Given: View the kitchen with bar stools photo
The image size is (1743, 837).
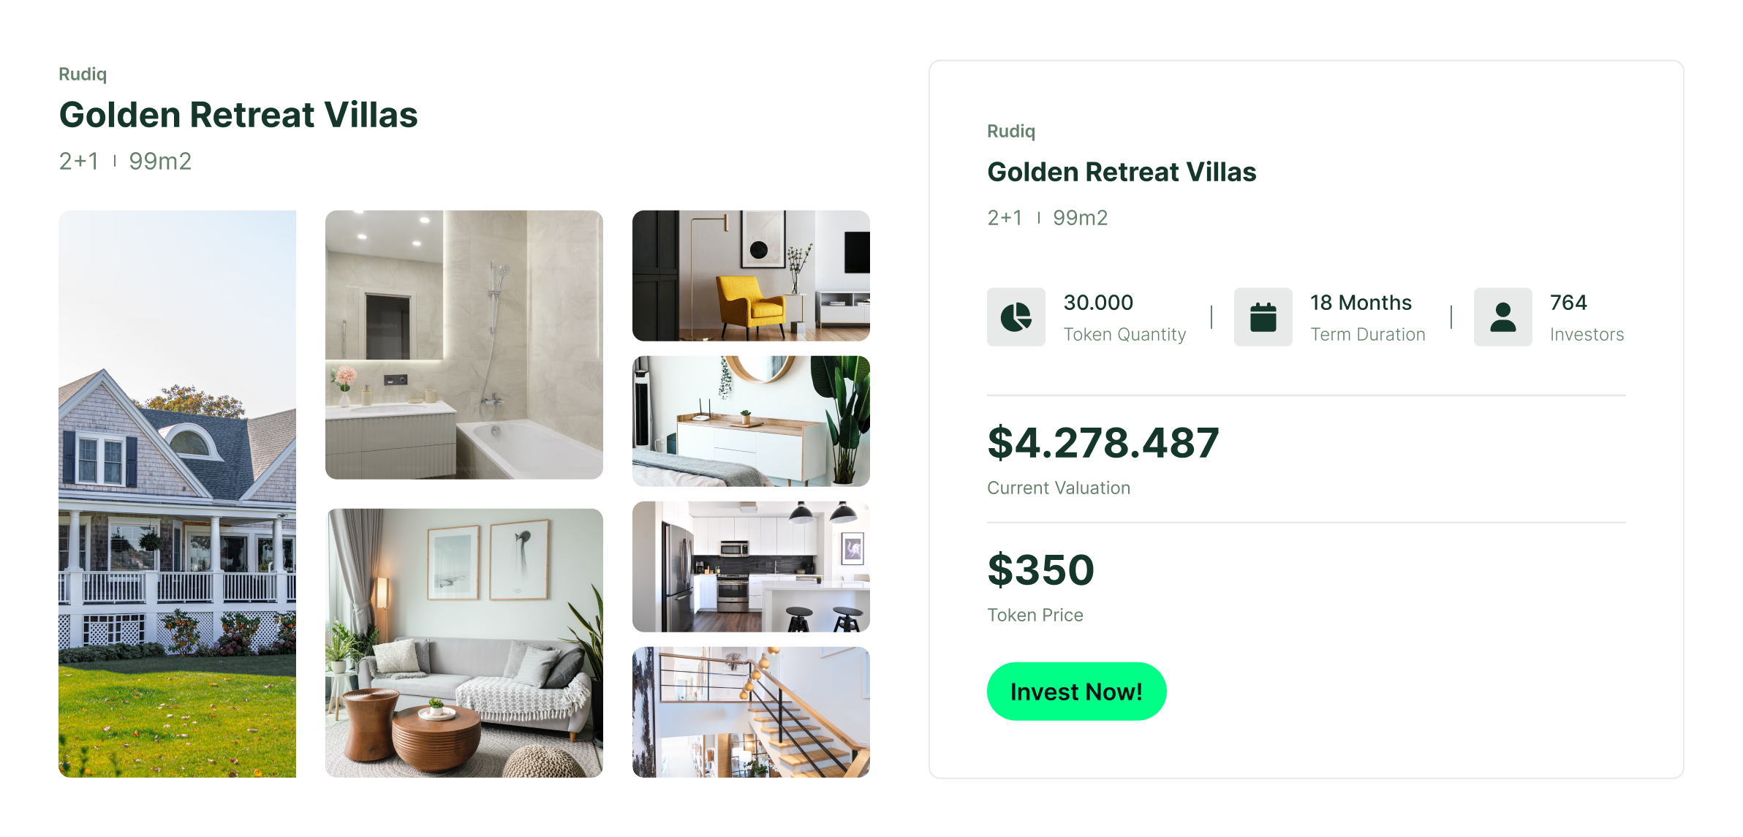Looking at the screenshot, I should pyautogui.click(x=751, y=567).
